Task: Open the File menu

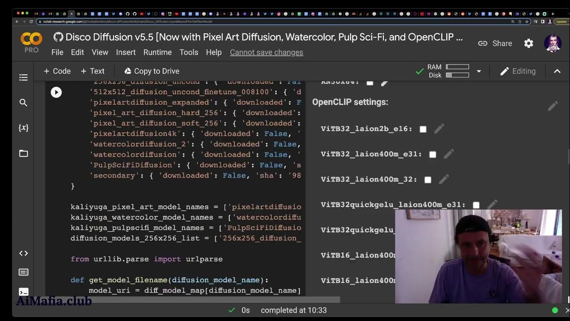Action: [x=57, y=52]
